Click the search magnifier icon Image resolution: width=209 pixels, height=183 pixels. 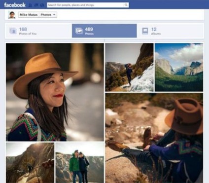[126, 5]
